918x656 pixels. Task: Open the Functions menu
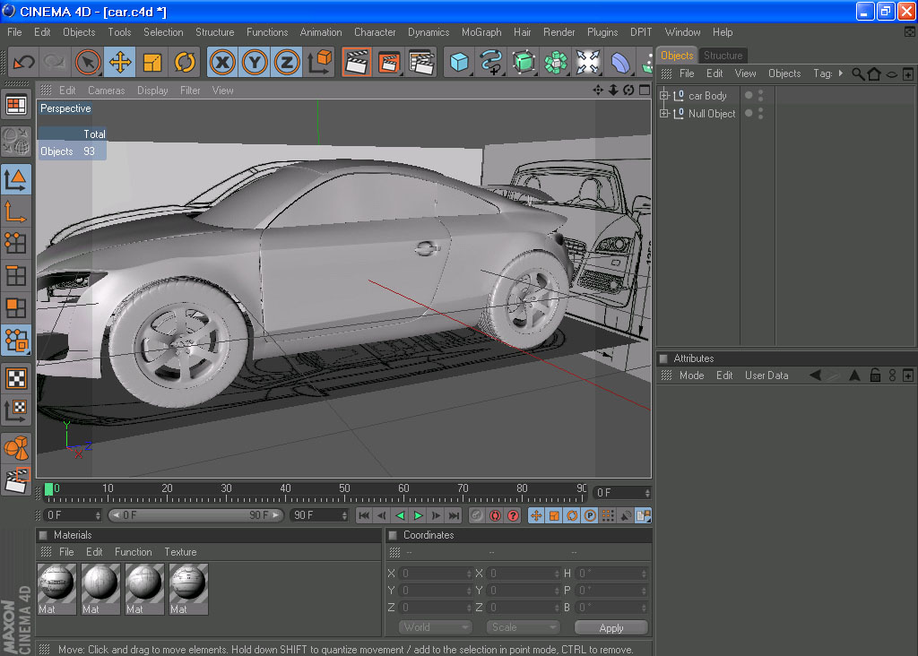tap(267, 32)
